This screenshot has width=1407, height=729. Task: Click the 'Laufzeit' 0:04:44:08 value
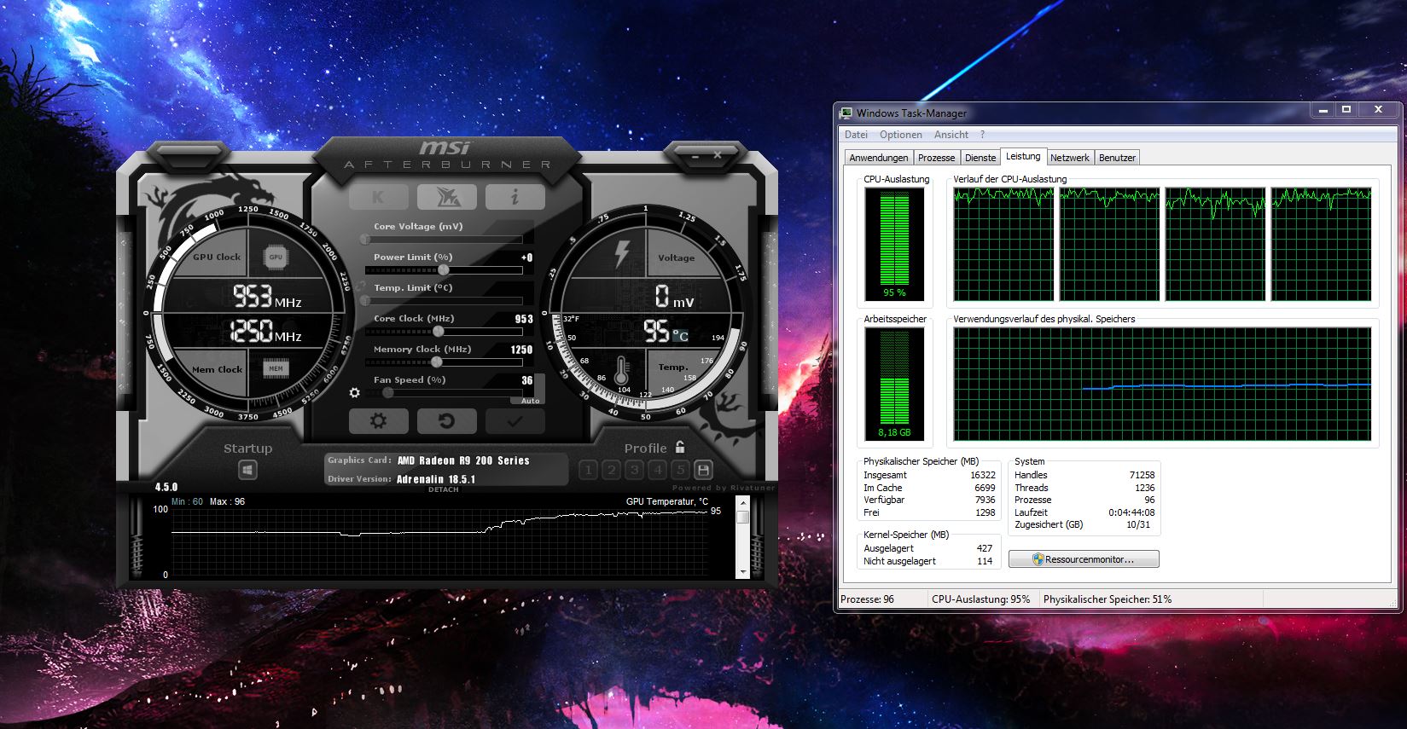(x=1131, y=512)
